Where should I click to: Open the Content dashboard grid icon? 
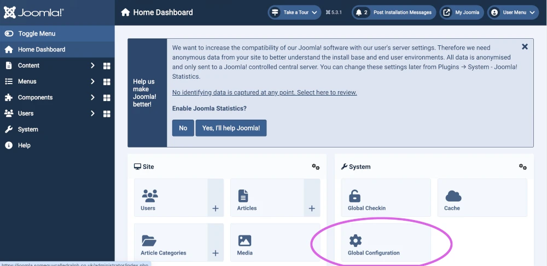(107, 66)
